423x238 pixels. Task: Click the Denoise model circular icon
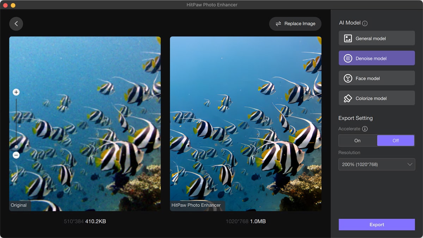(348, 58)
